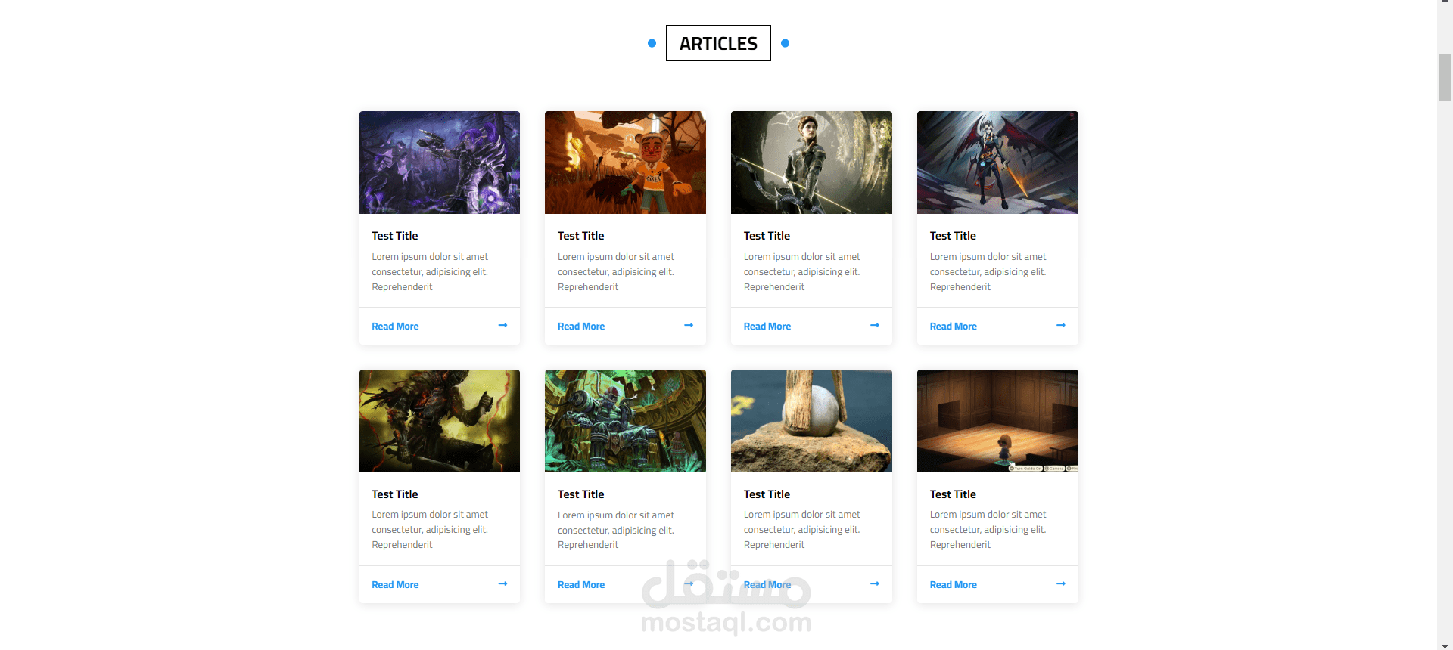Open Read More on orange bear character card

[x=581, y=327]
